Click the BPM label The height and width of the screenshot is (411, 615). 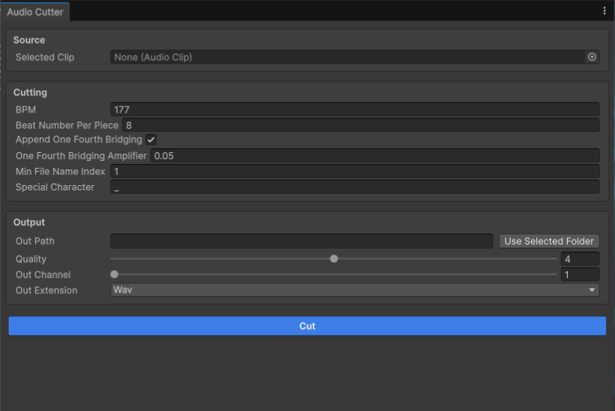pyautogui.click(x=25, y=110)
